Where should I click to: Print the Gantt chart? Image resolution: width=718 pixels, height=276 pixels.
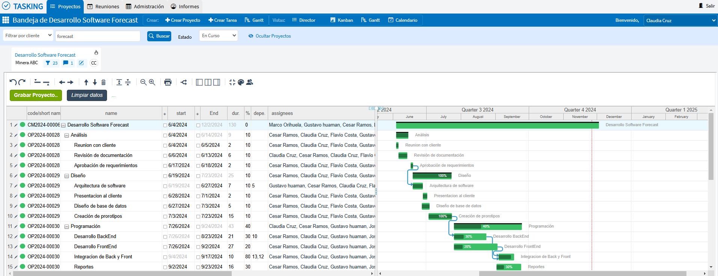click(x=168, y=82)
